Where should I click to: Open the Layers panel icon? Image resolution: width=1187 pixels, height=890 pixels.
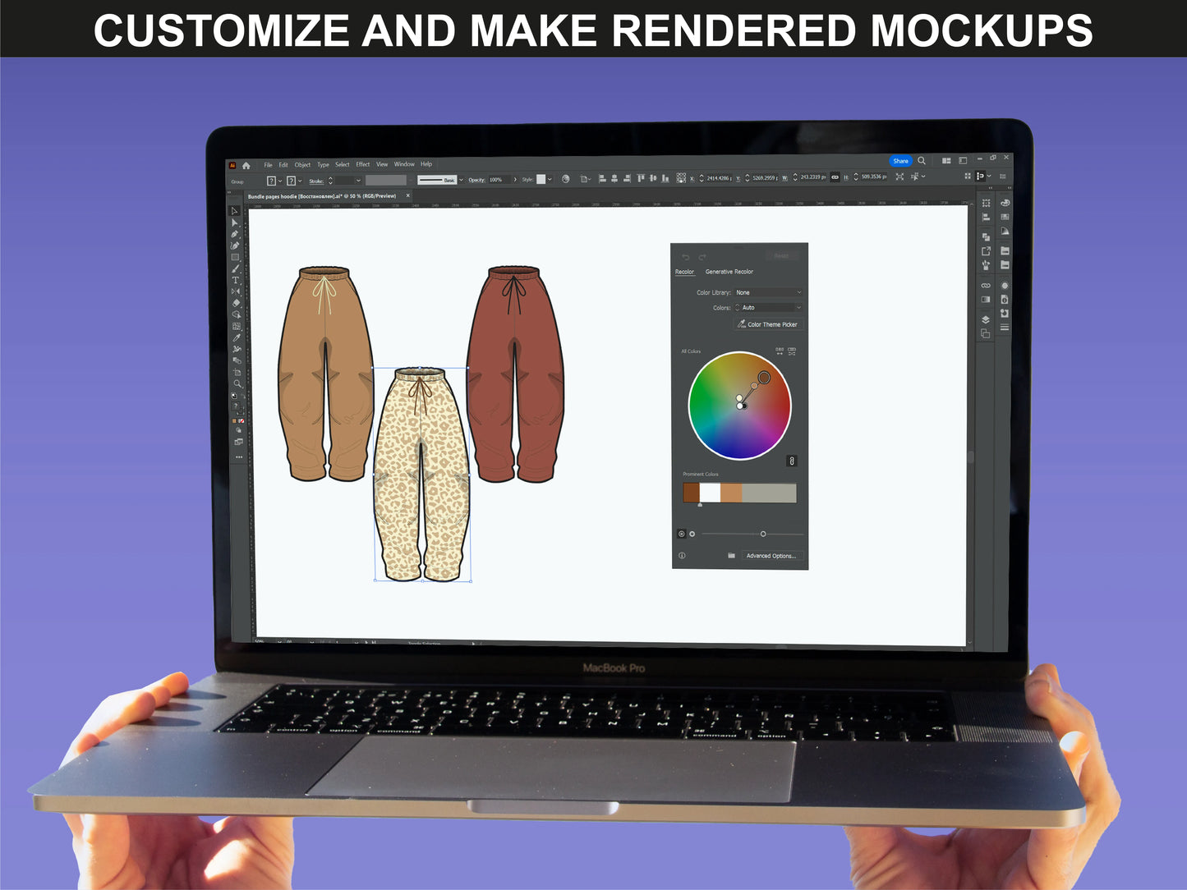click(x=986, y=319)
